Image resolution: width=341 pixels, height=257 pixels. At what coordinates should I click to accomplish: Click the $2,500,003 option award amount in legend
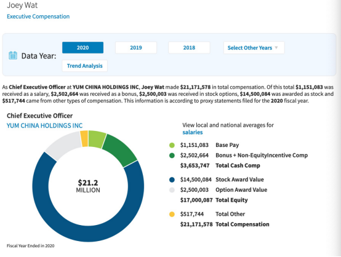click(x=195, y=190)
